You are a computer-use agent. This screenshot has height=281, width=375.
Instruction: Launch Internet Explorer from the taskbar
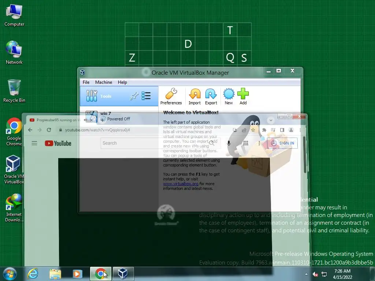tap(33, 274)
